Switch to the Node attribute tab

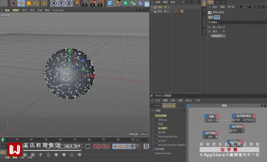point(217,17)
